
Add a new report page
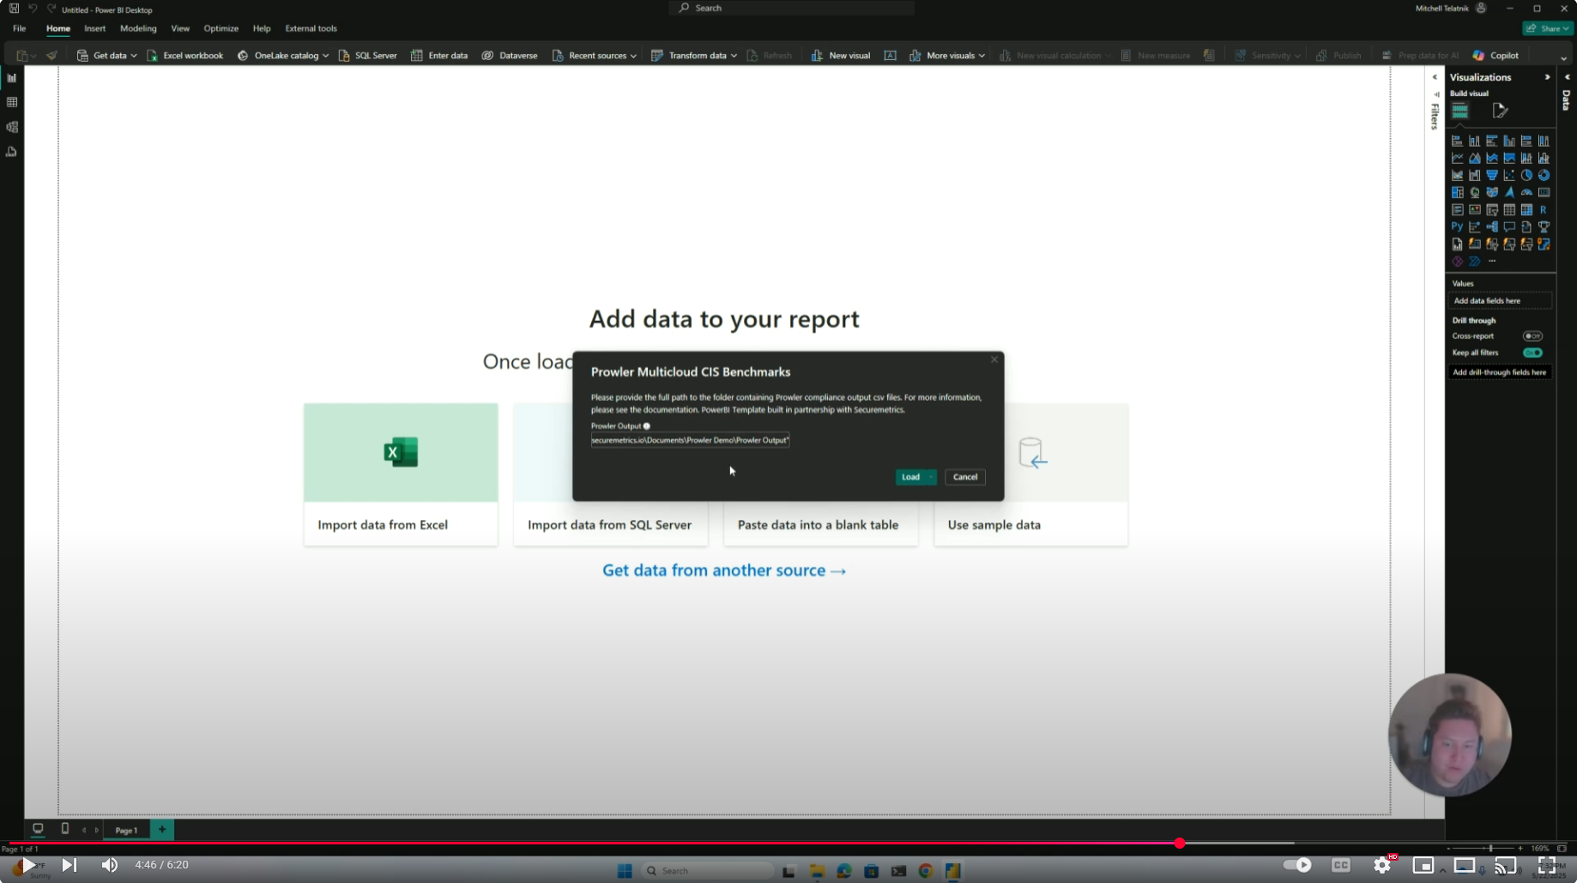[162, 829]
